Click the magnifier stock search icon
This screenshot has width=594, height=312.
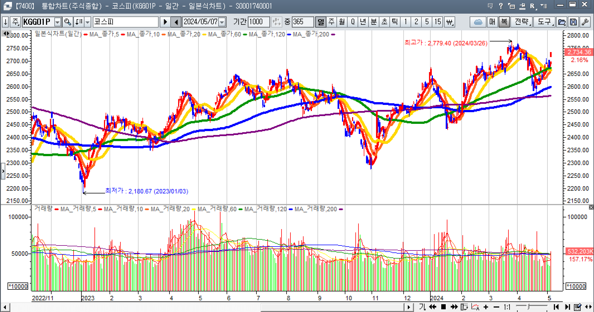pyautogui.click(x=67, y=22)
